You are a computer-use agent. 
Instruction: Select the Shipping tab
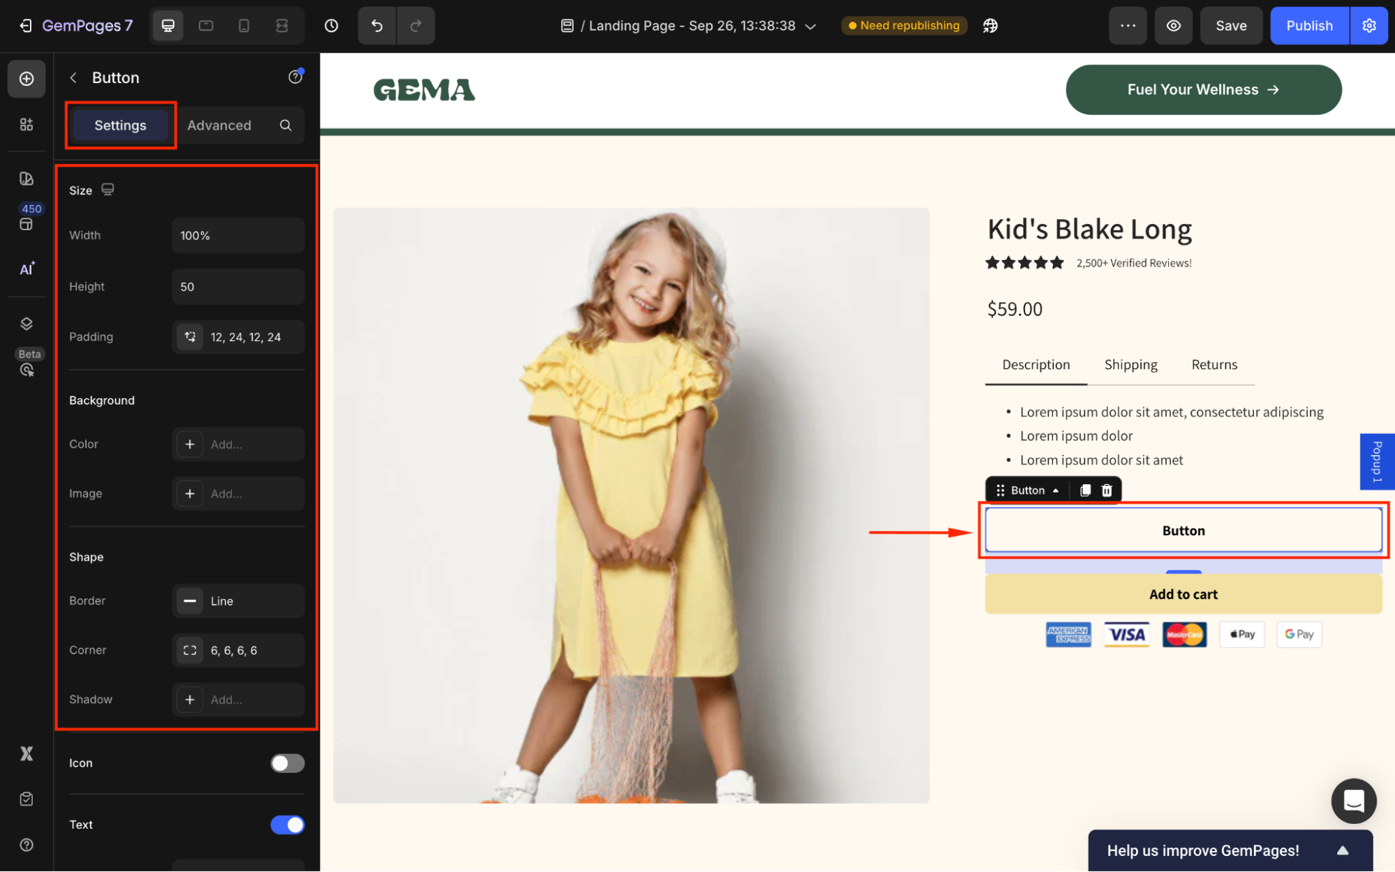[1131, 365]
